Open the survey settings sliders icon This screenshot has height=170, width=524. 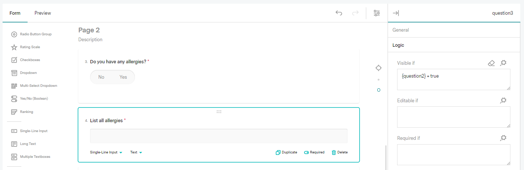pos(377,13)
